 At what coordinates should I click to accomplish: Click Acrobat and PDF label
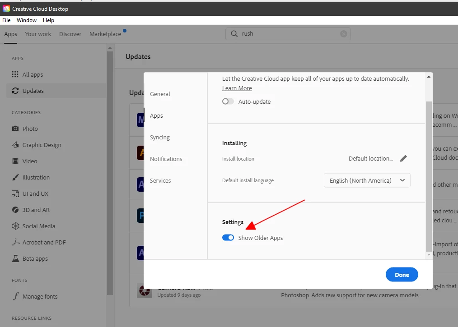click(44, 242)
